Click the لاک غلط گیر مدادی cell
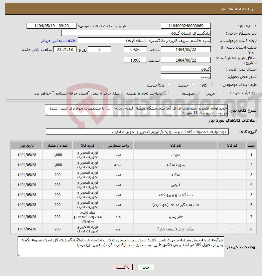 tap(176, 205)
